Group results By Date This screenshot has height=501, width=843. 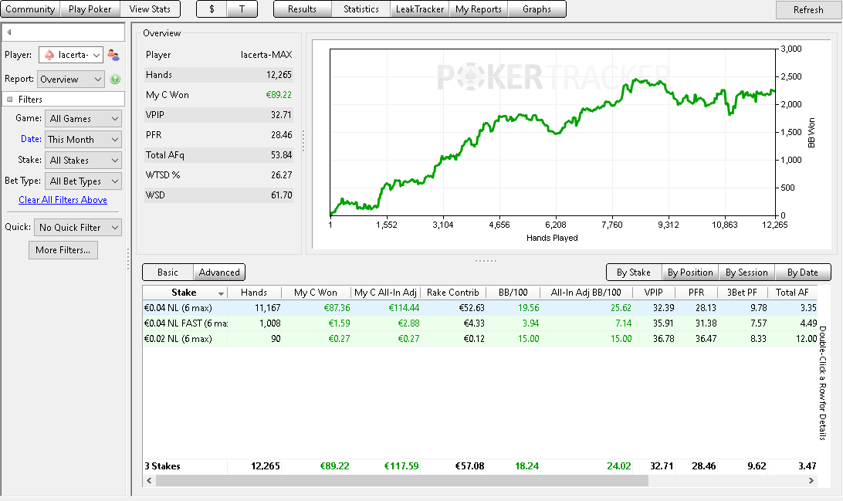coord(803,272)
